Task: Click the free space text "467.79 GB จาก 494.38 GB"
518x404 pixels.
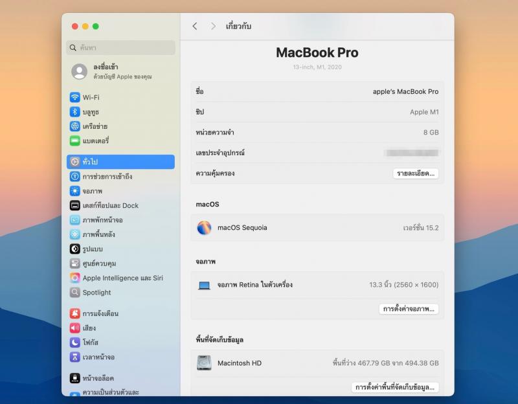Action: 398,363
